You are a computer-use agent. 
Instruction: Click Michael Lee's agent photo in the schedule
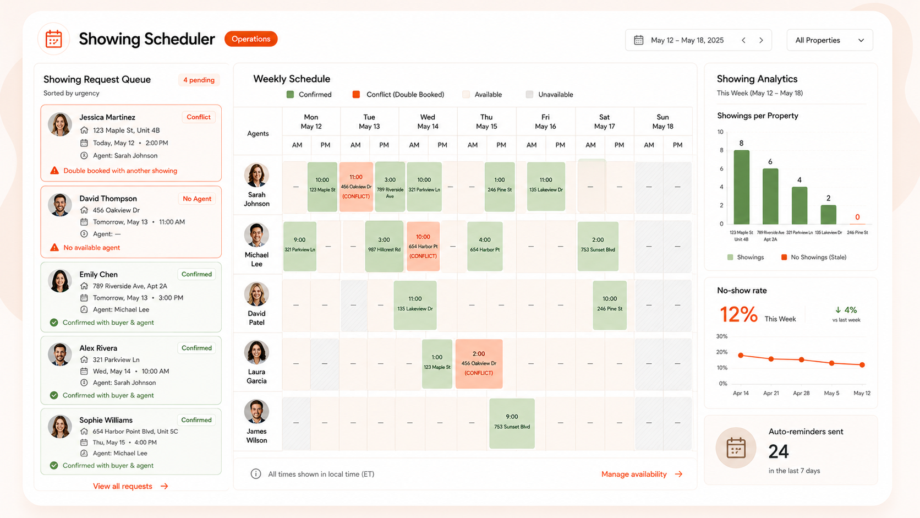pos(256,236)
